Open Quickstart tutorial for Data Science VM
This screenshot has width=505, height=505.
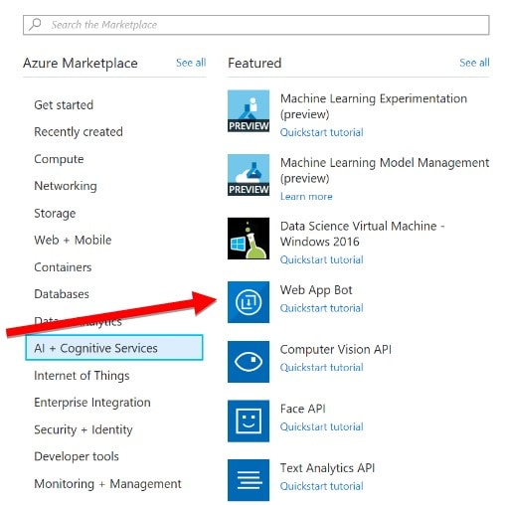click(322, 259)
